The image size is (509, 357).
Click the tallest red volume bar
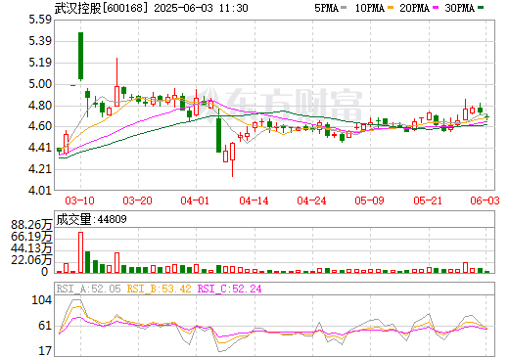click(x=80, y=252)
